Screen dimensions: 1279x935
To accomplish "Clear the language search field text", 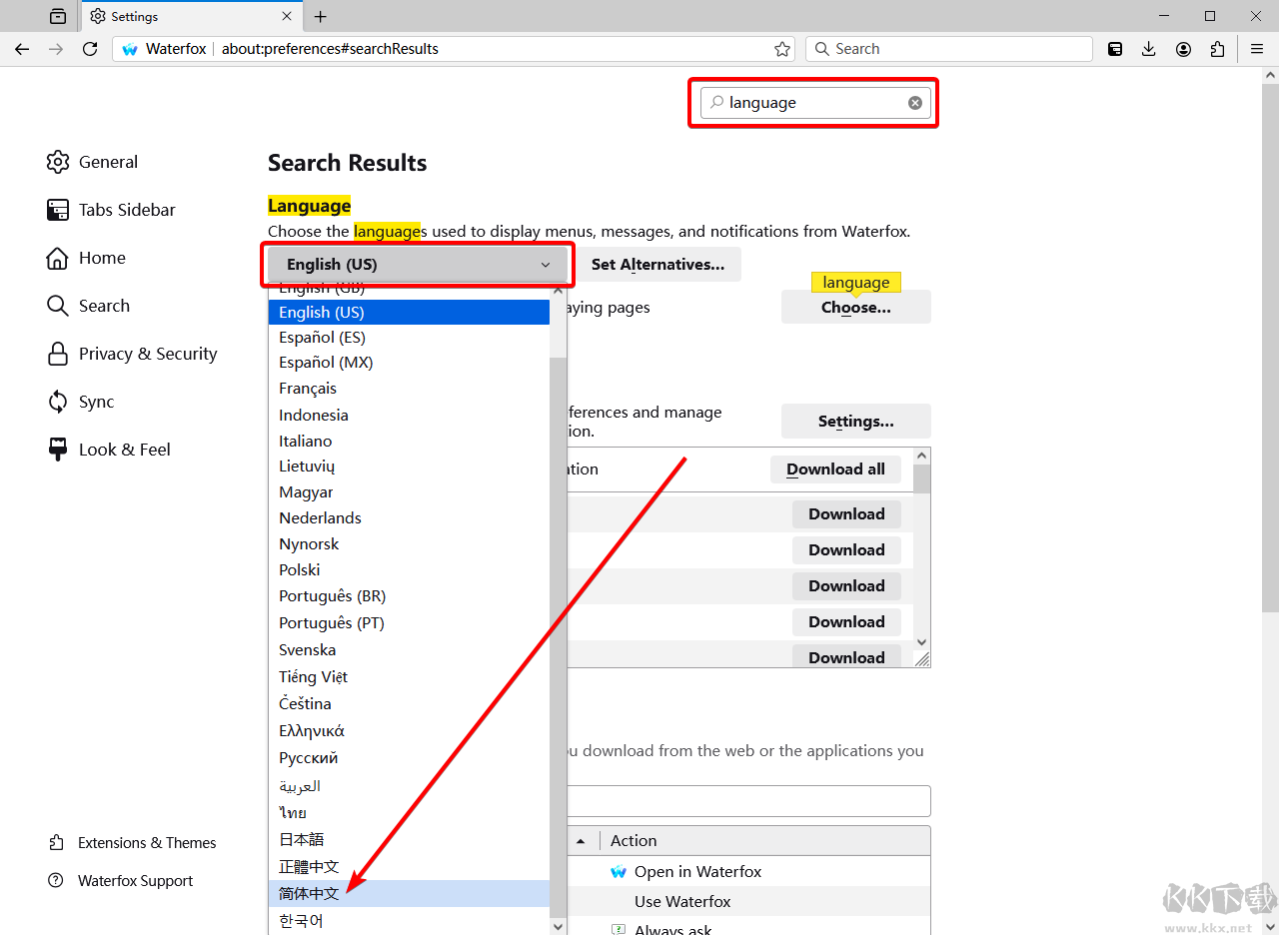I will (914, 103).
